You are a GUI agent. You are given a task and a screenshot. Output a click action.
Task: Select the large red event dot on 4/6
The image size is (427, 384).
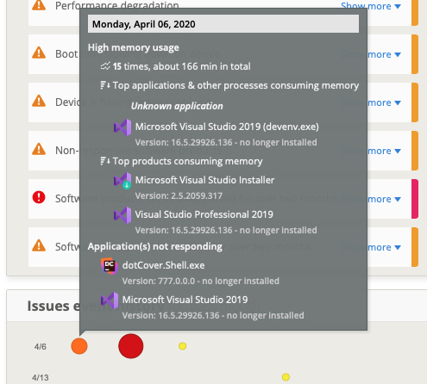131,346
